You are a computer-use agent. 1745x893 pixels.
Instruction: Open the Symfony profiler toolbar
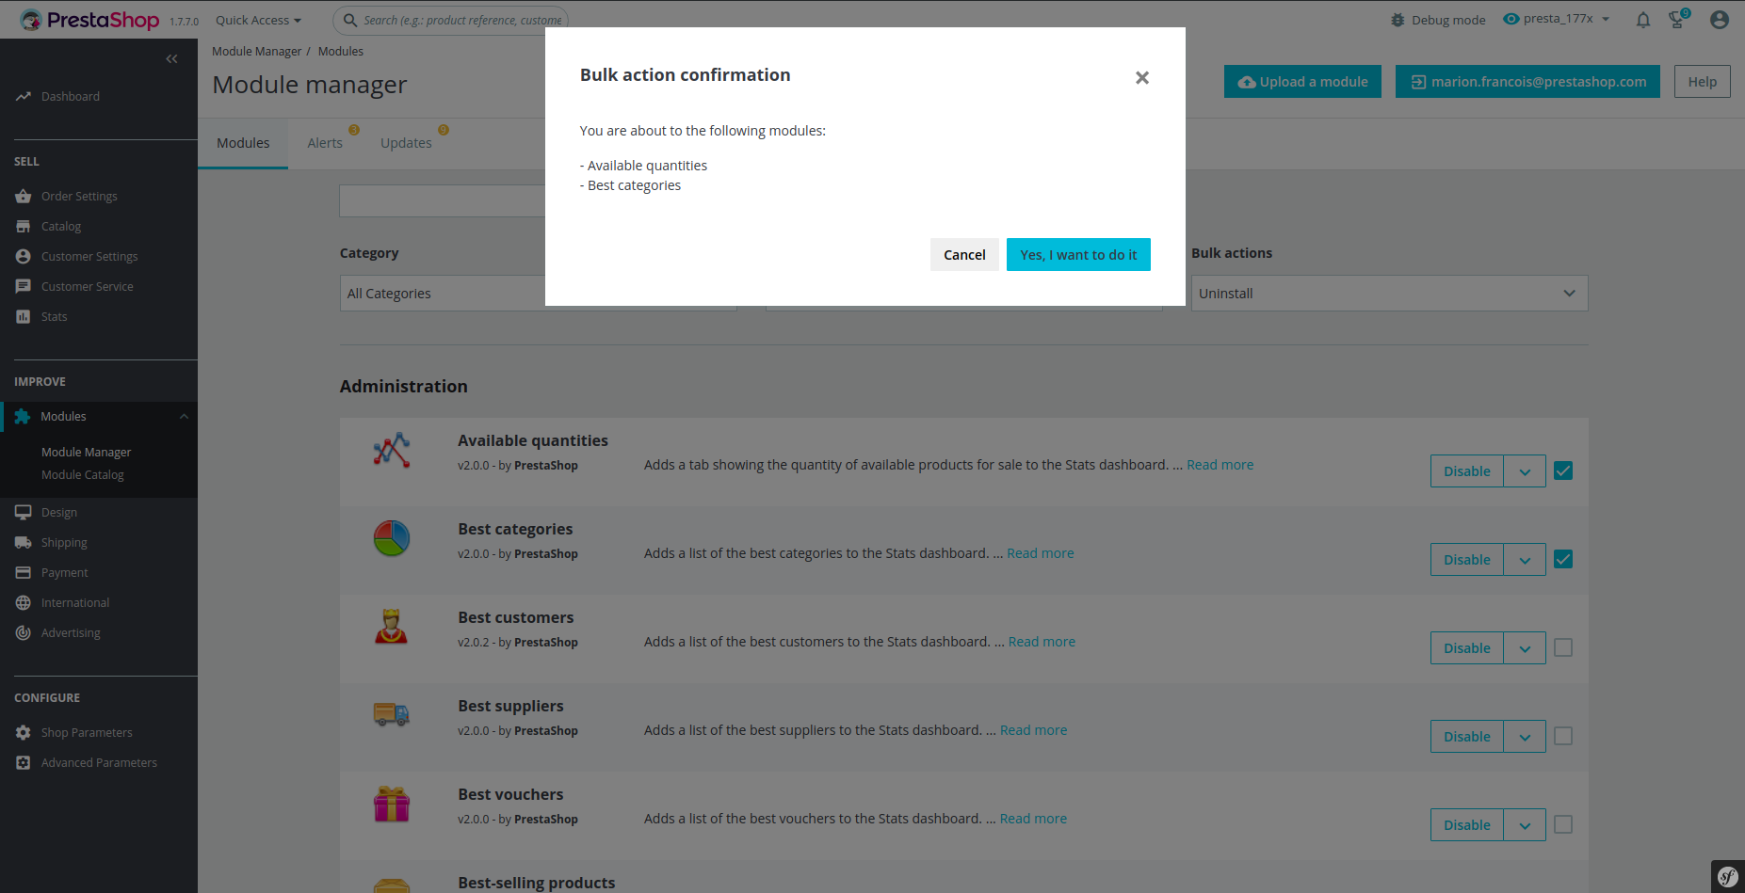click(x=1726, y=876)
